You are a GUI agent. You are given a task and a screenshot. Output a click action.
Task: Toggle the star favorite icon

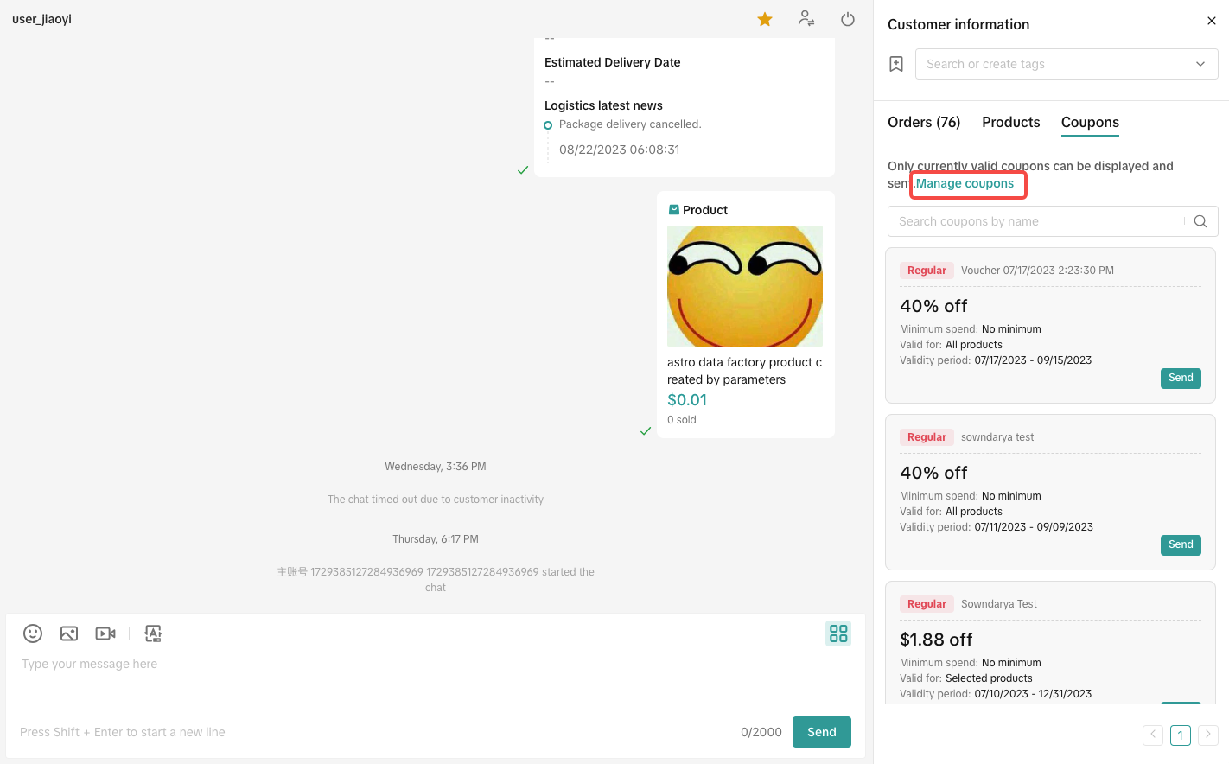point(765,19)
